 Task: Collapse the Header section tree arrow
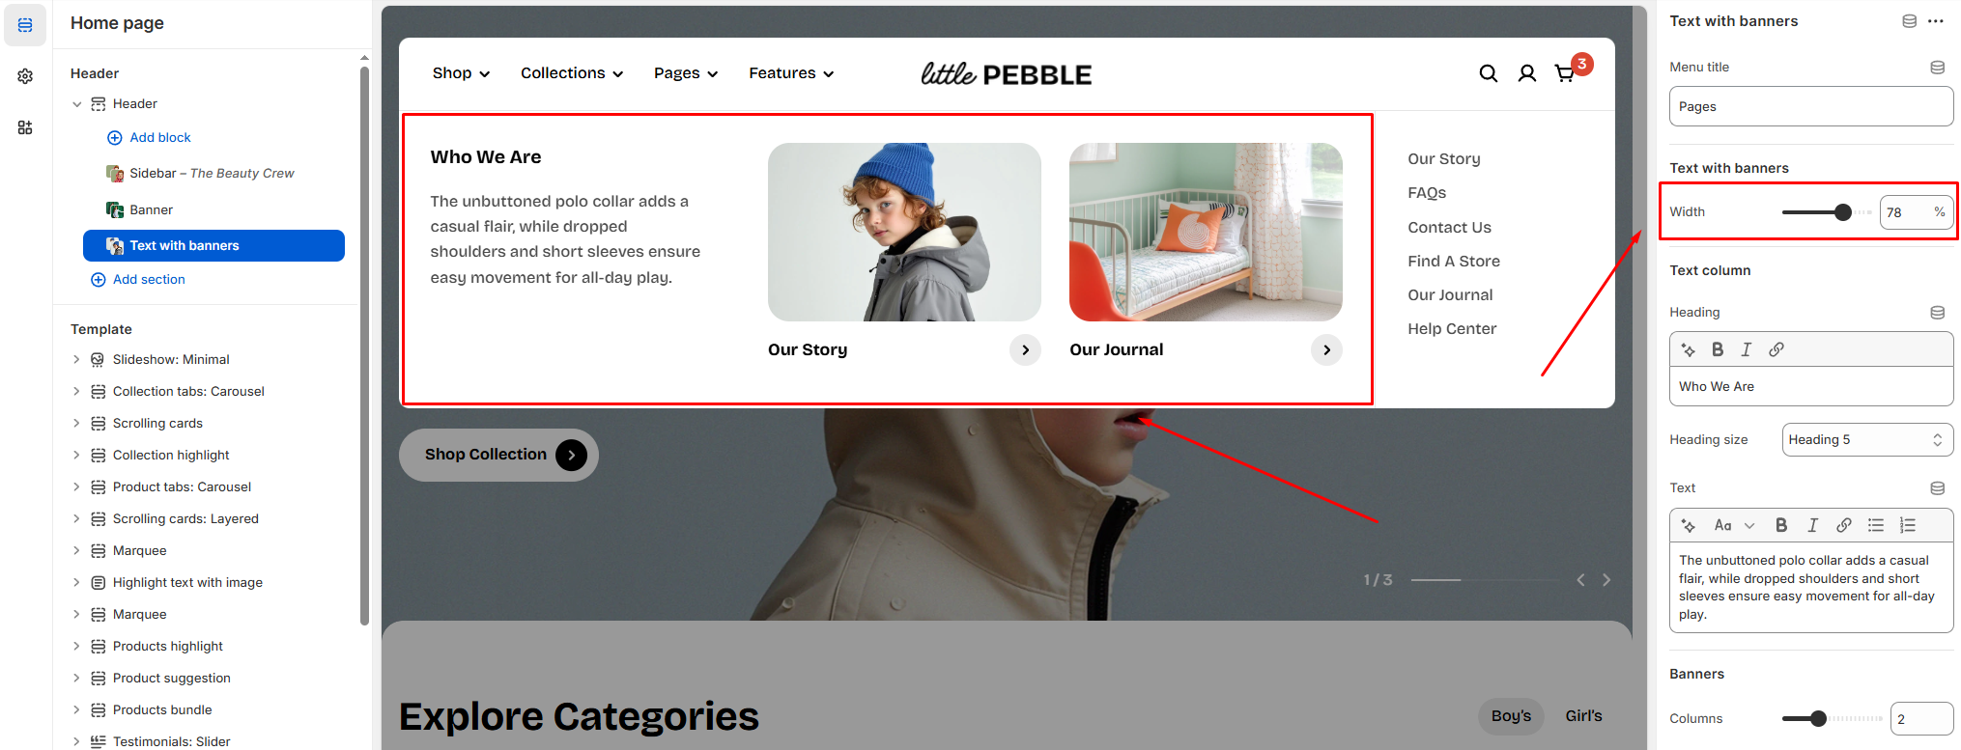77,104
